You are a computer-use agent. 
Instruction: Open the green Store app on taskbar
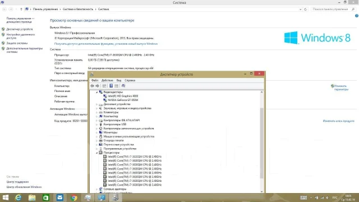tap(46, 198)
